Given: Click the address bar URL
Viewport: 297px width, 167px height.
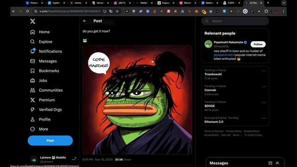Looking at the screenshot, I should (x=70, y=11).
